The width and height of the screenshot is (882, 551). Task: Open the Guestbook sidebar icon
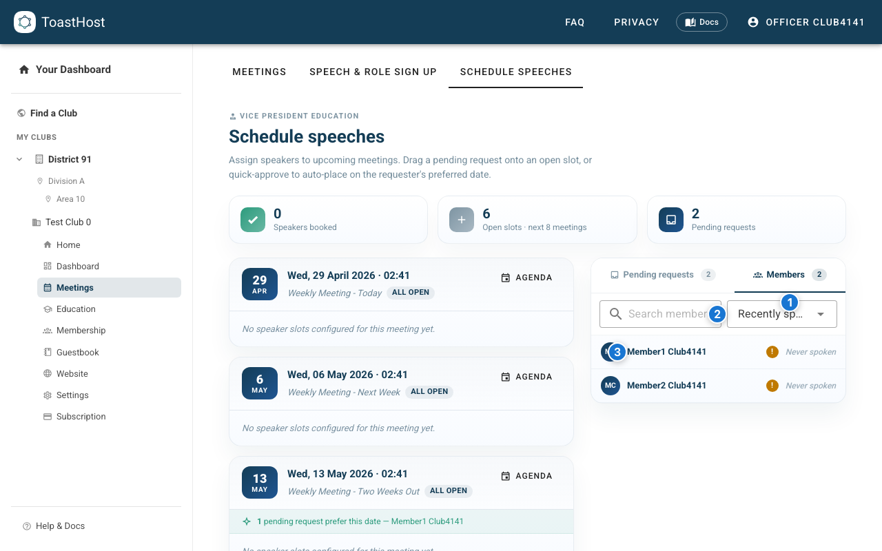pyautogui.click(x=48, y=352)
